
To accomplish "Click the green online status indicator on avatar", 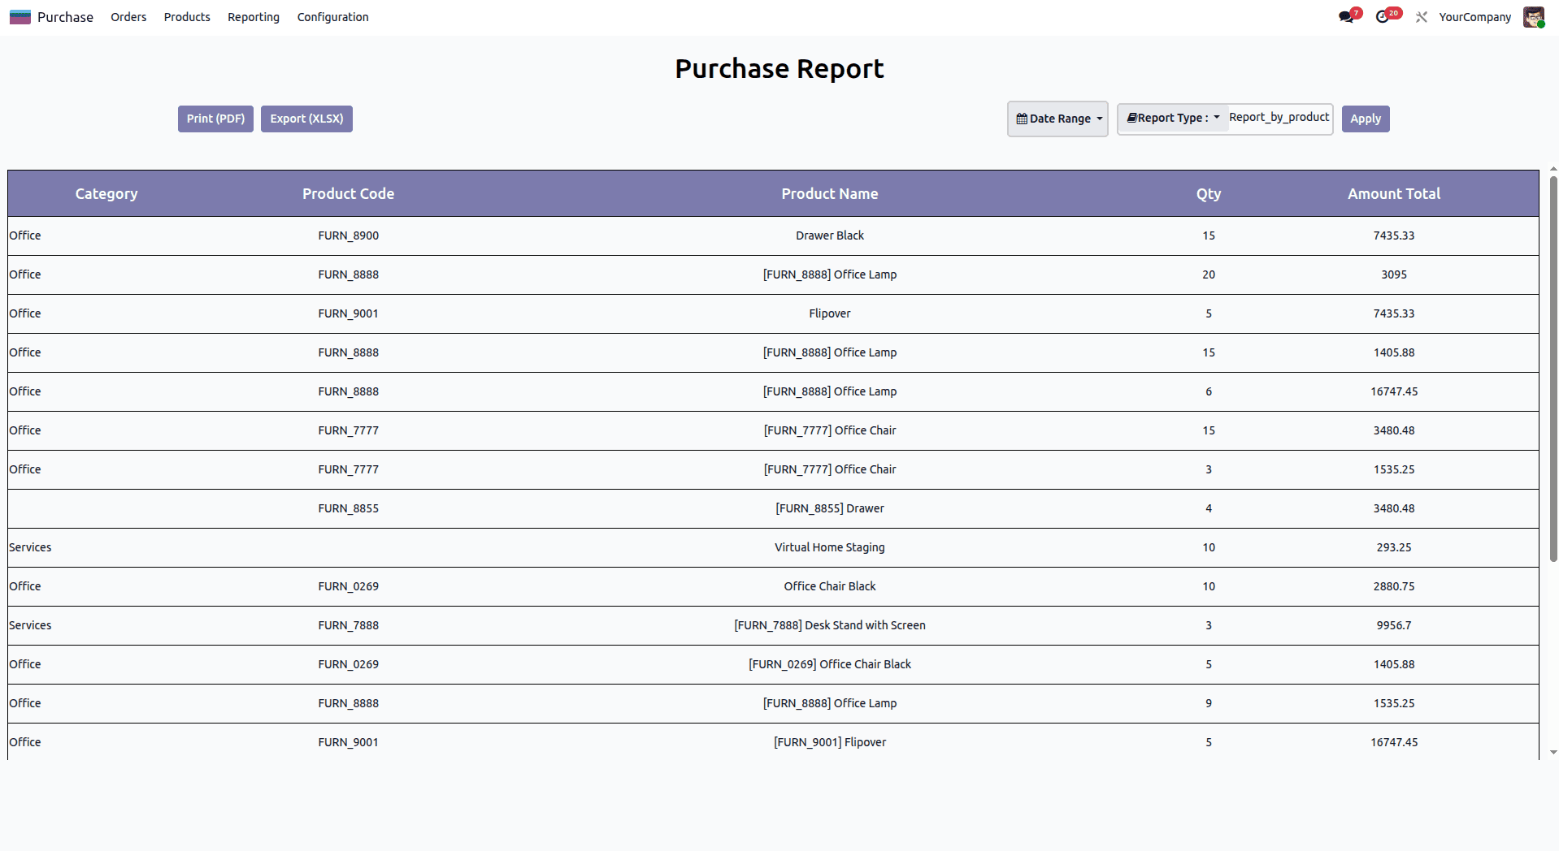I will (x=1543, y=25).
